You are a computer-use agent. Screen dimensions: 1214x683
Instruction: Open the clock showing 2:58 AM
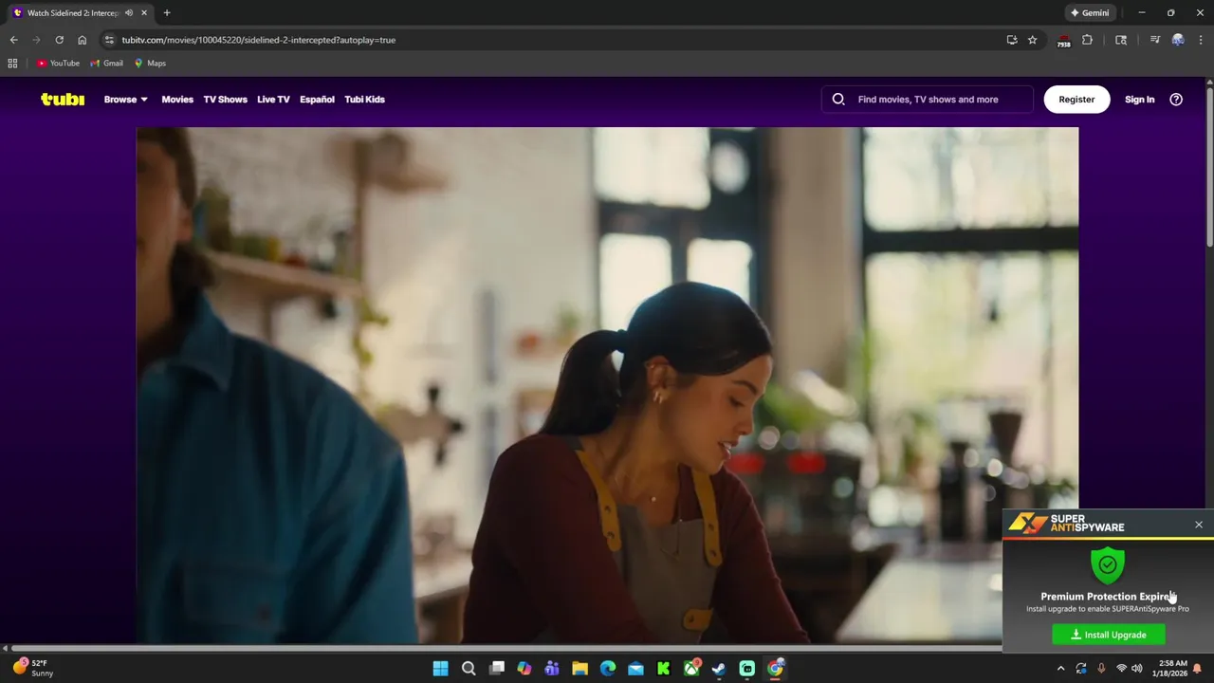click(1172, 668)
